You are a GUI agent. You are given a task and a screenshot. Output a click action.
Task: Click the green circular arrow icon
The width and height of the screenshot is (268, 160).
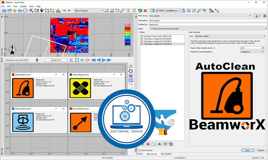140,10
